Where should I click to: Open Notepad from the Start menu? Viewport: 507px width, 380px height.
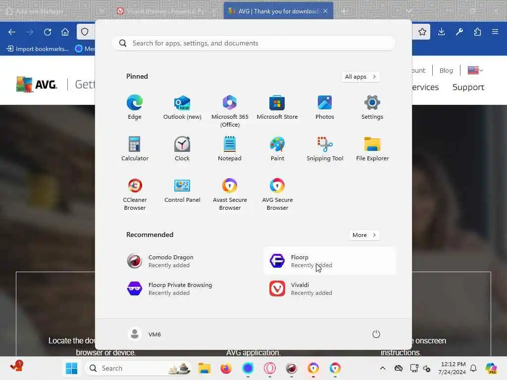[x=230, y=149]
